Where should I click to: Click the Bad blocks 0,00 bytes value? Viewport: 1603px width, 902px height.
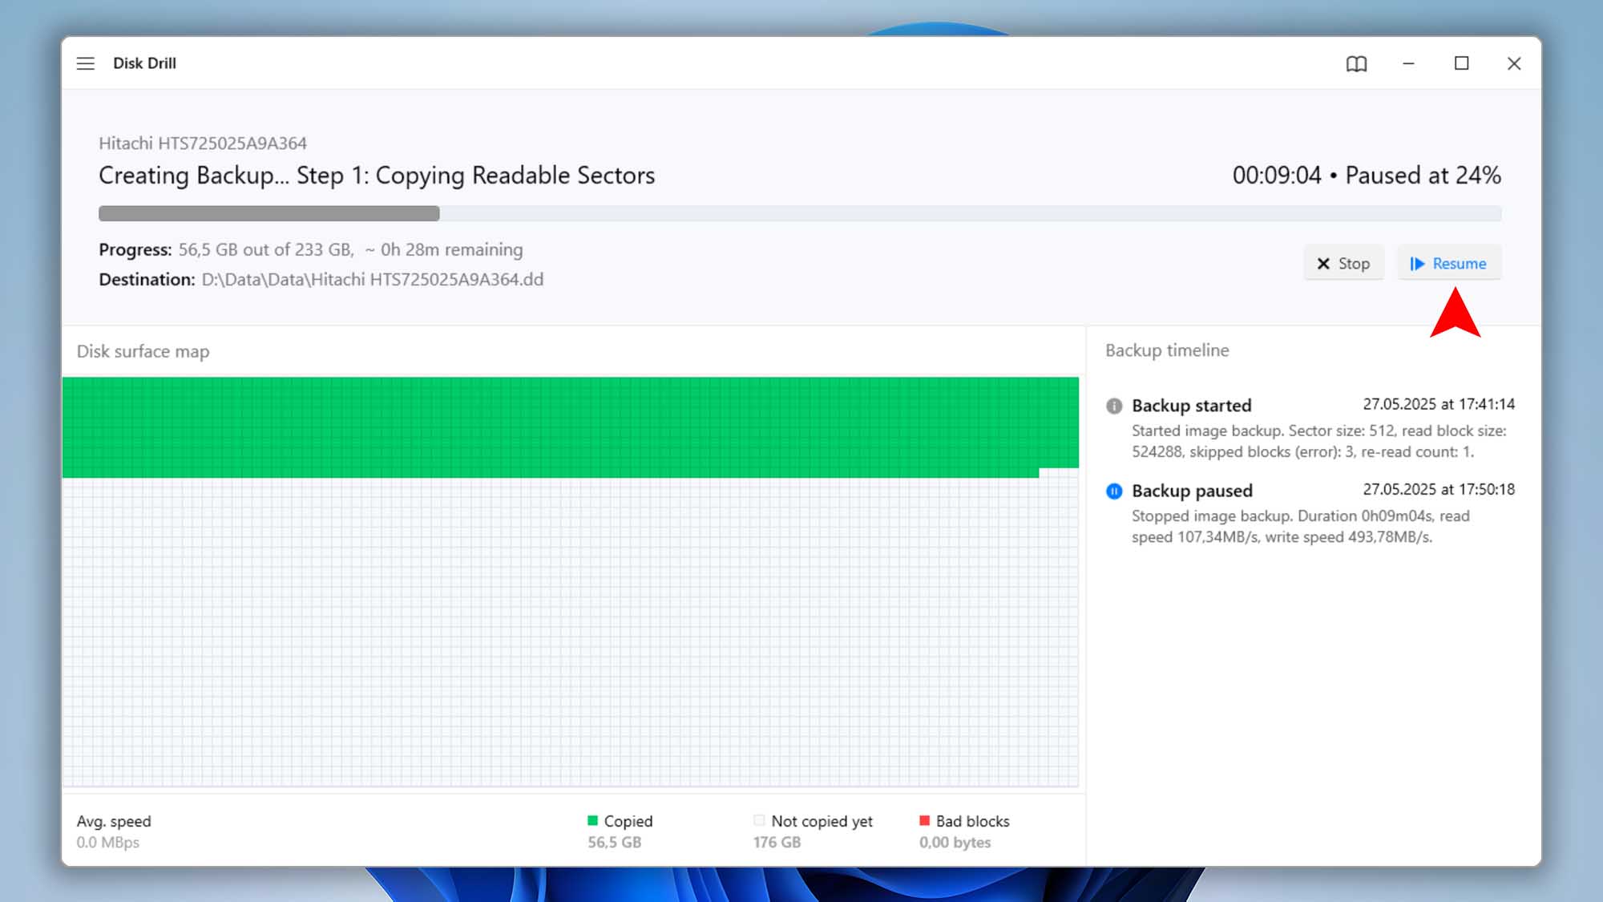955,842
